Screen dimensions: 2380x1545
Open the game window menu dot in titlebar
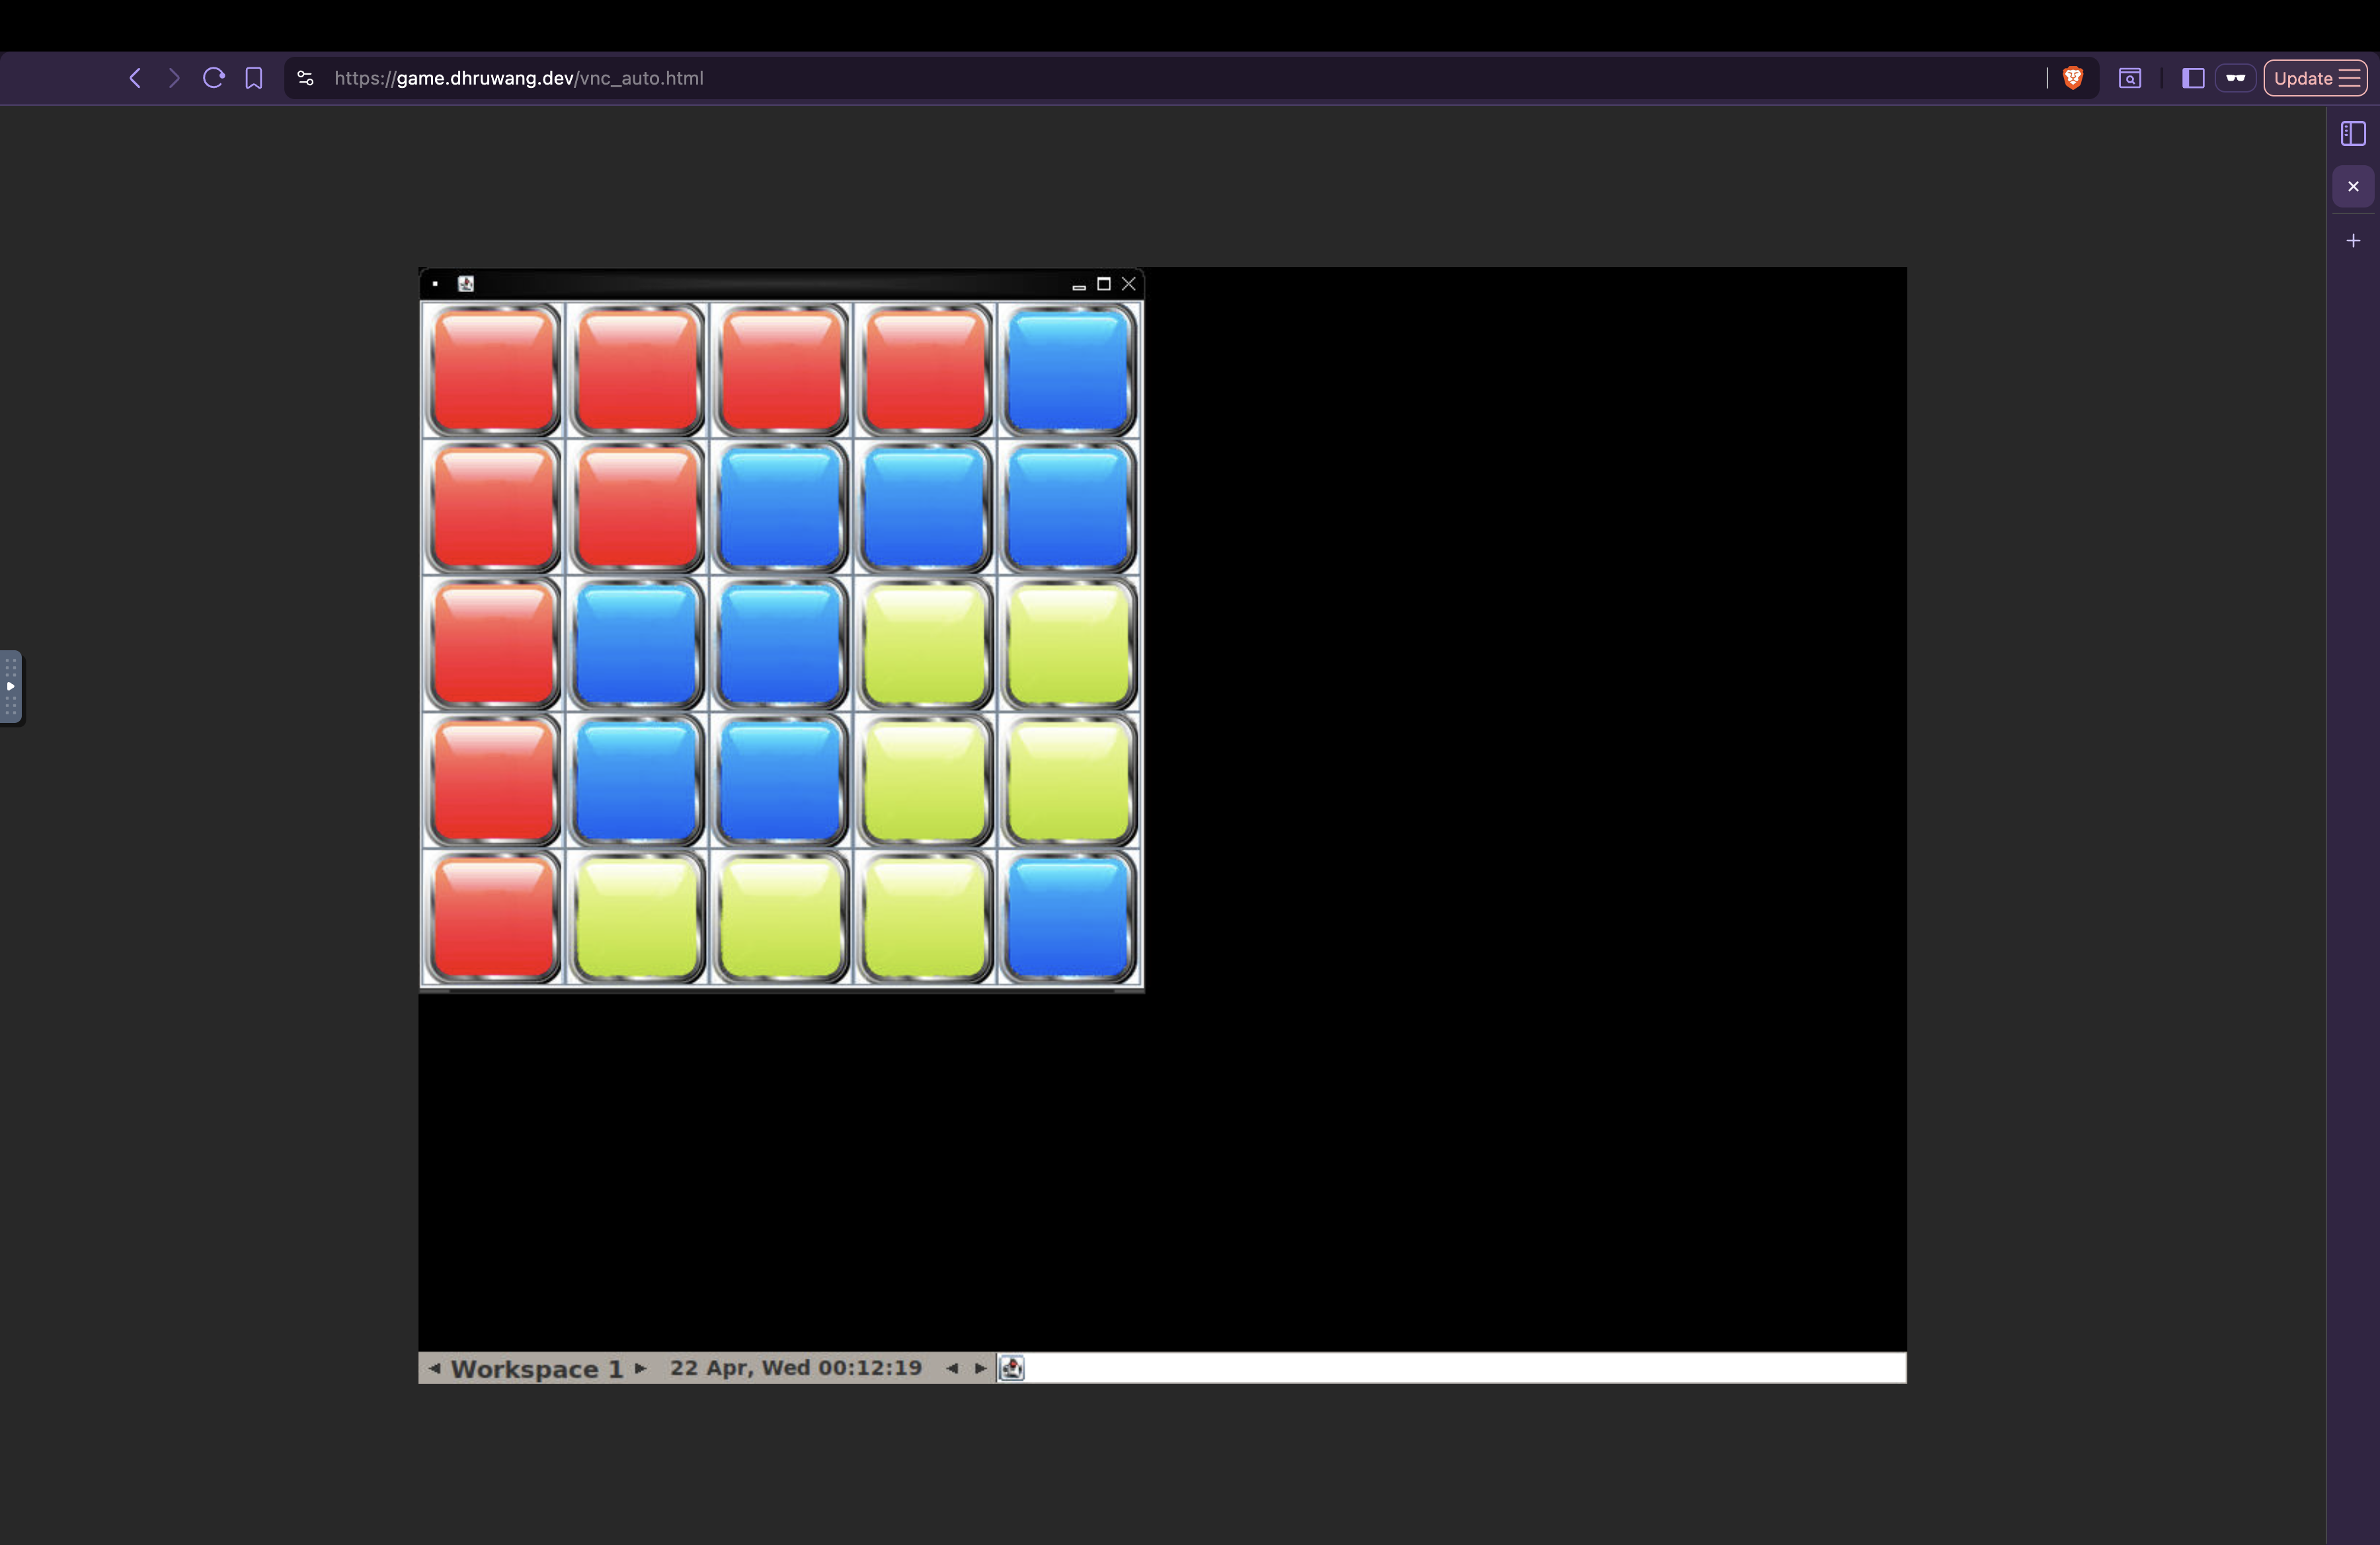(435, 283)
